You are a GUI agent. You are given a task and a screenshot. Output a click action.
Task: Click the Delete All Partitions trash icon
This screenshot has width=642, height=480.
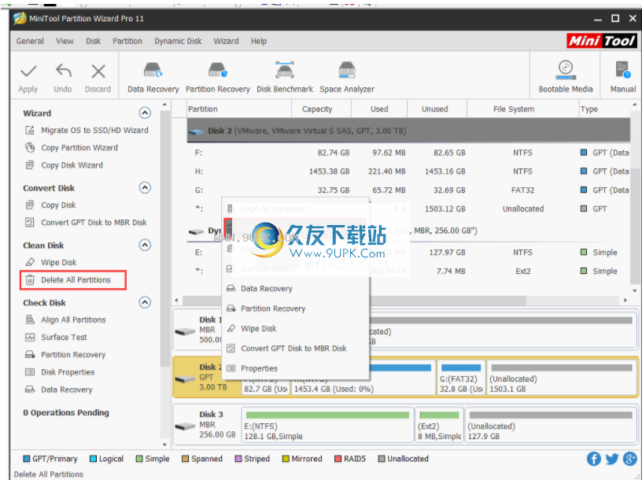point(30,279)
